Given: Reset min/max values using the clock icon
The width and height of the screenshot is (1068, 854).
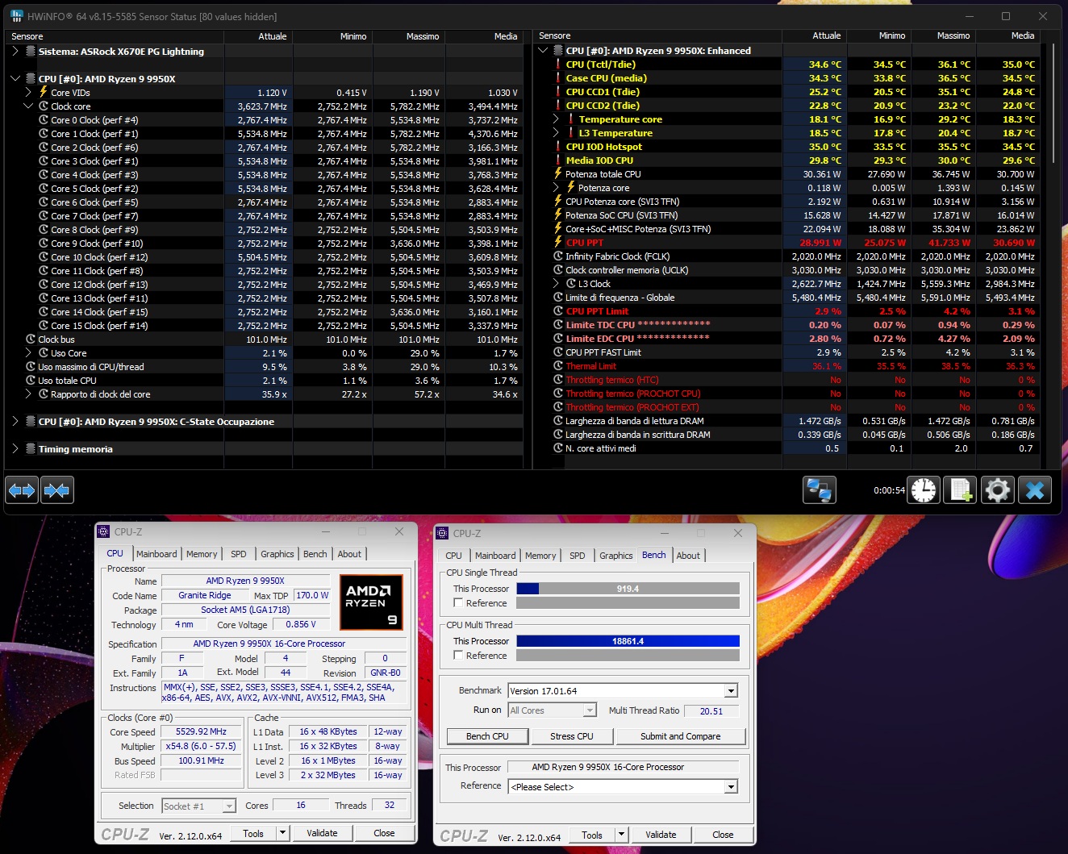Looking at the screenshot, I should point(924,489).
